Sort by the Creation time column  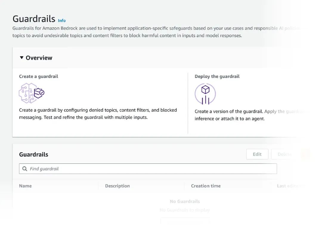206,186
